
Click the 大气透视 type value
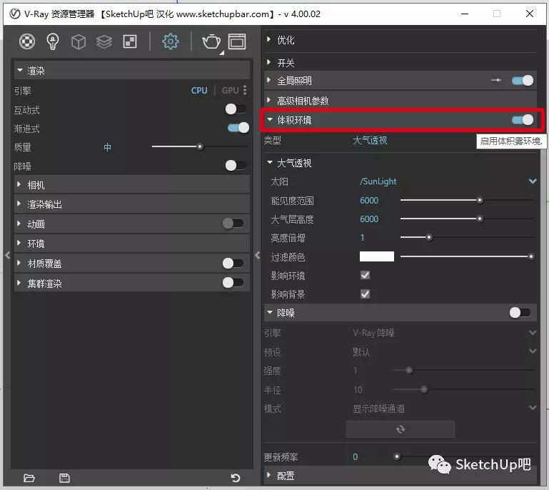[x=370, y=141]
